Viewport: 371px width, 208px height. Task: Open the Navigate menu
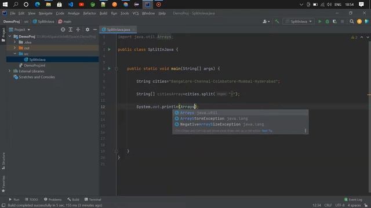click(x=45, y=13)
